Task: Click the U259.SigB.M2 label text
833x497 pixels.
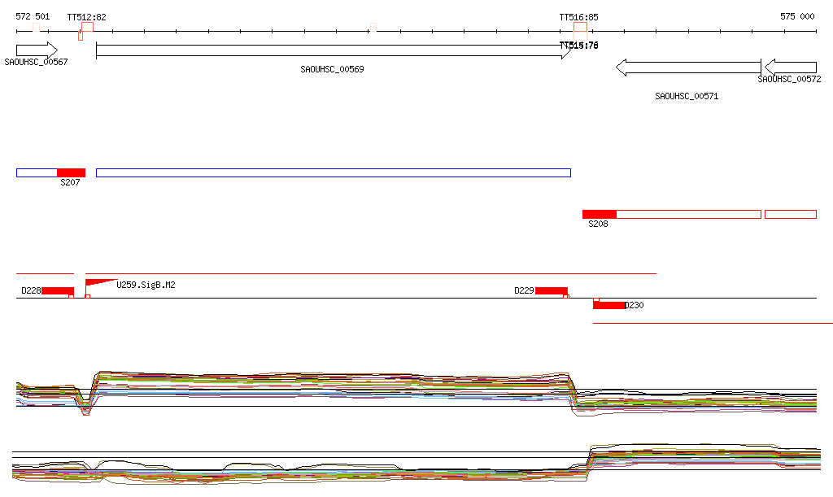Action: pyautogui.click(x=146, y=285)
